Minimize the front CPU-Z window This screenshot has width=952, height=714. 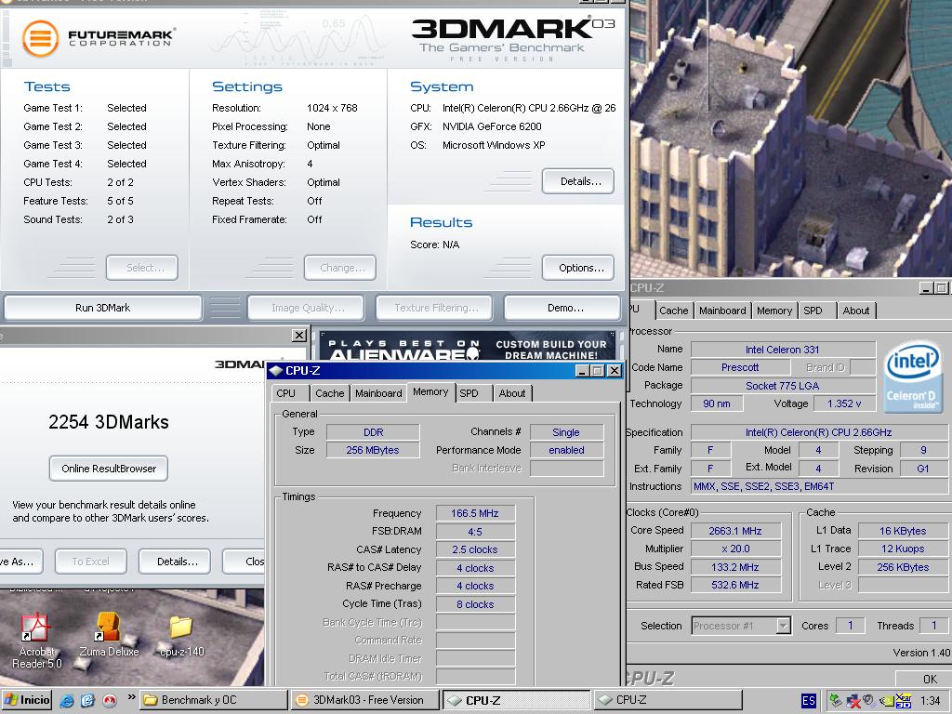(x=582, y=370)
